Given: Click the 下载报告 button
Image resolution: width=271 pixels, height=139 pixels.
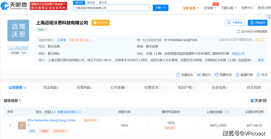Looking at the screenshot, I should pos(235,23).
